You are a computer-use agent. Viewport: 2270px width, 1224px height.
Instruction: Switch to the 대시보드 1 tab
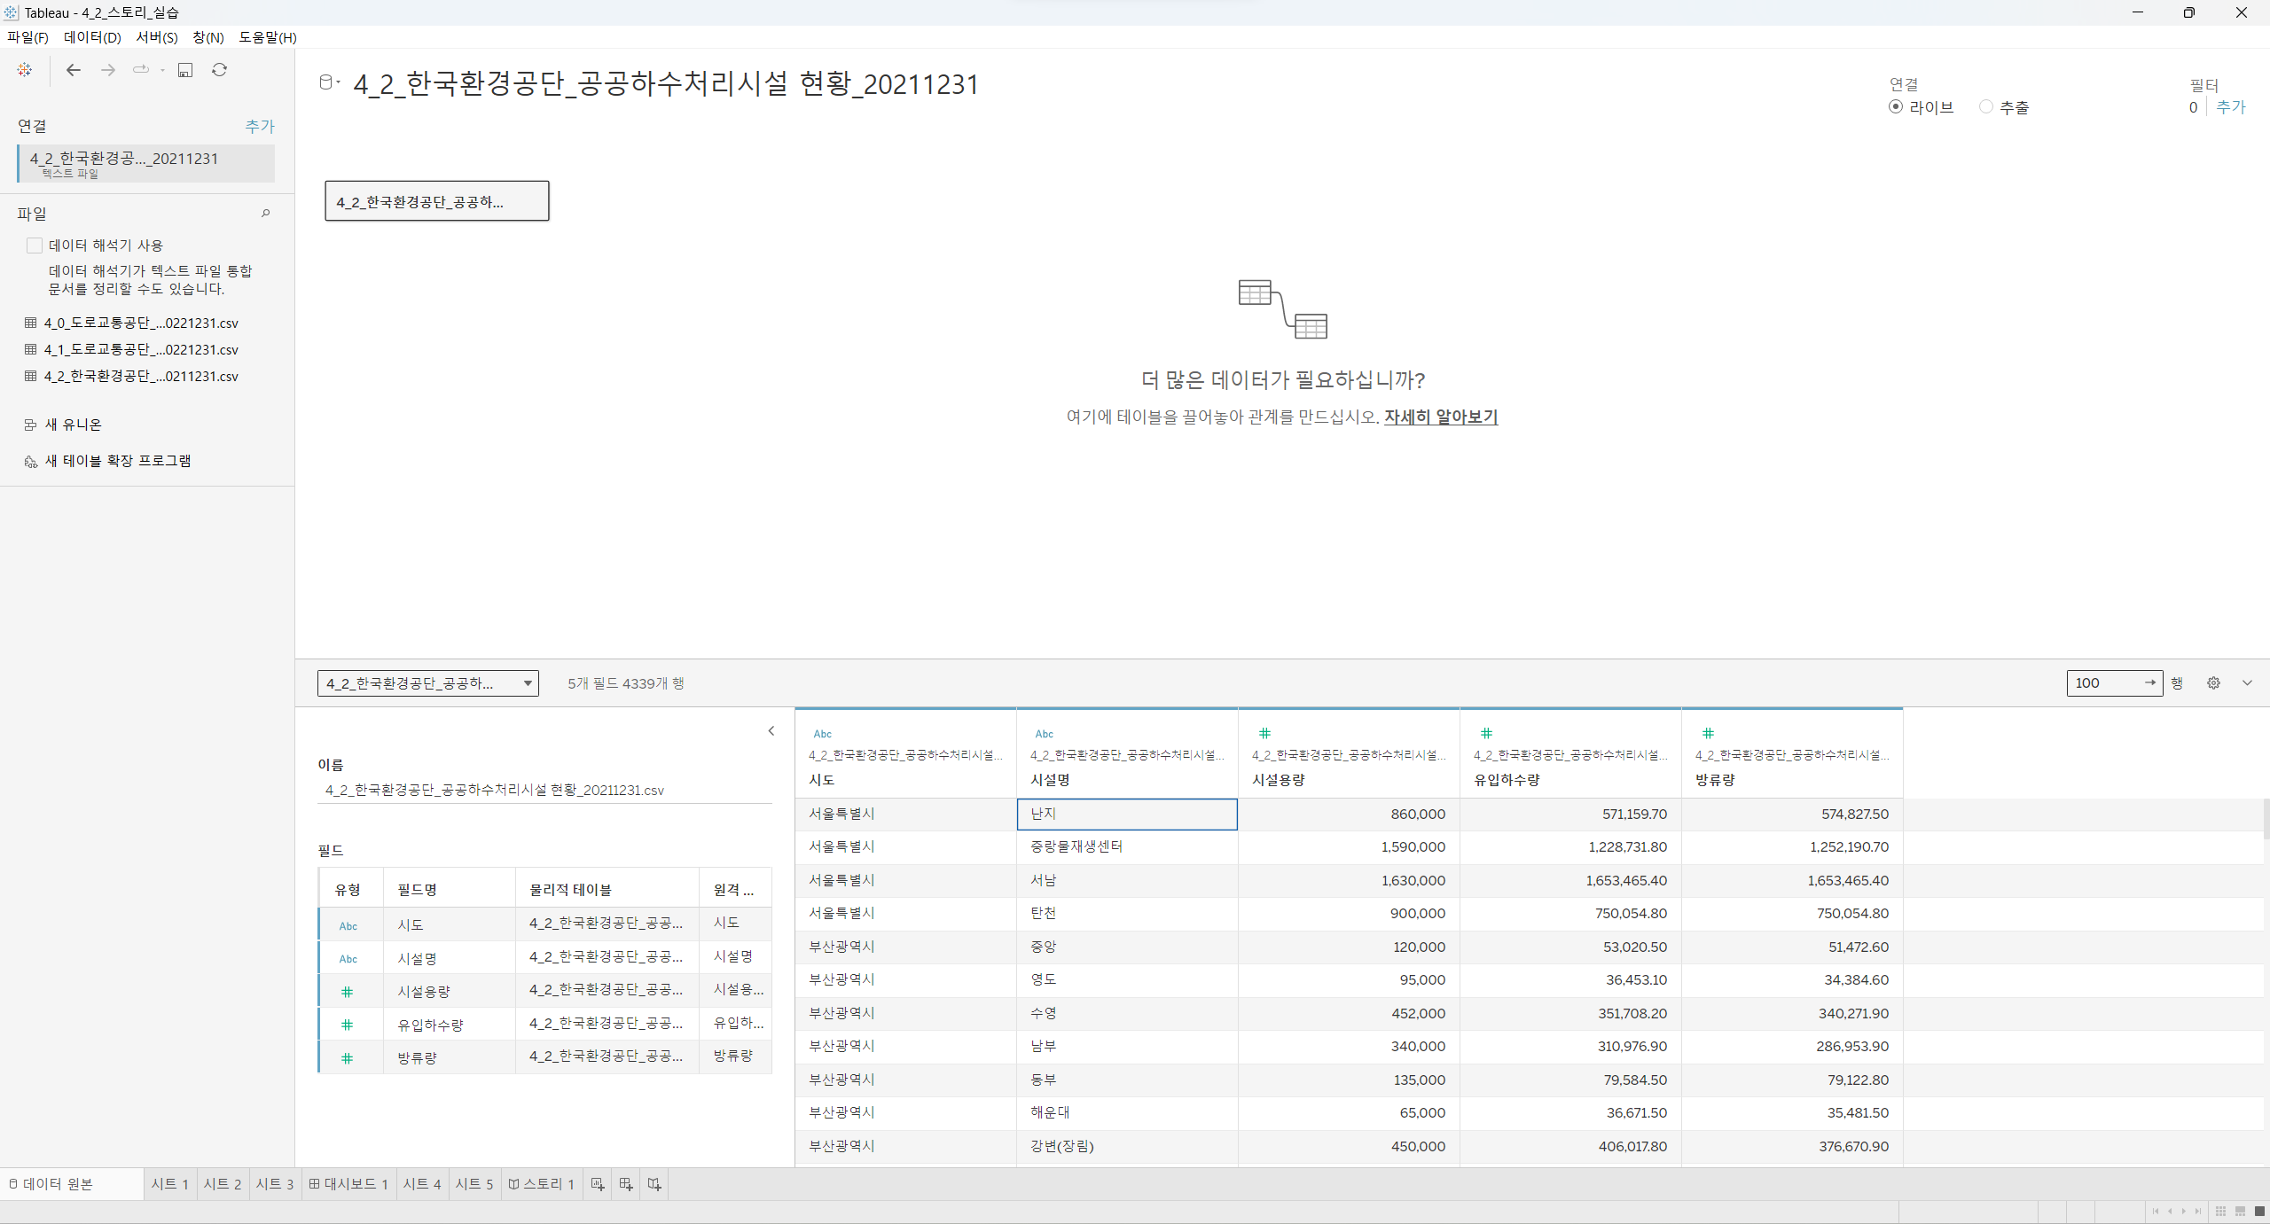348,1184
